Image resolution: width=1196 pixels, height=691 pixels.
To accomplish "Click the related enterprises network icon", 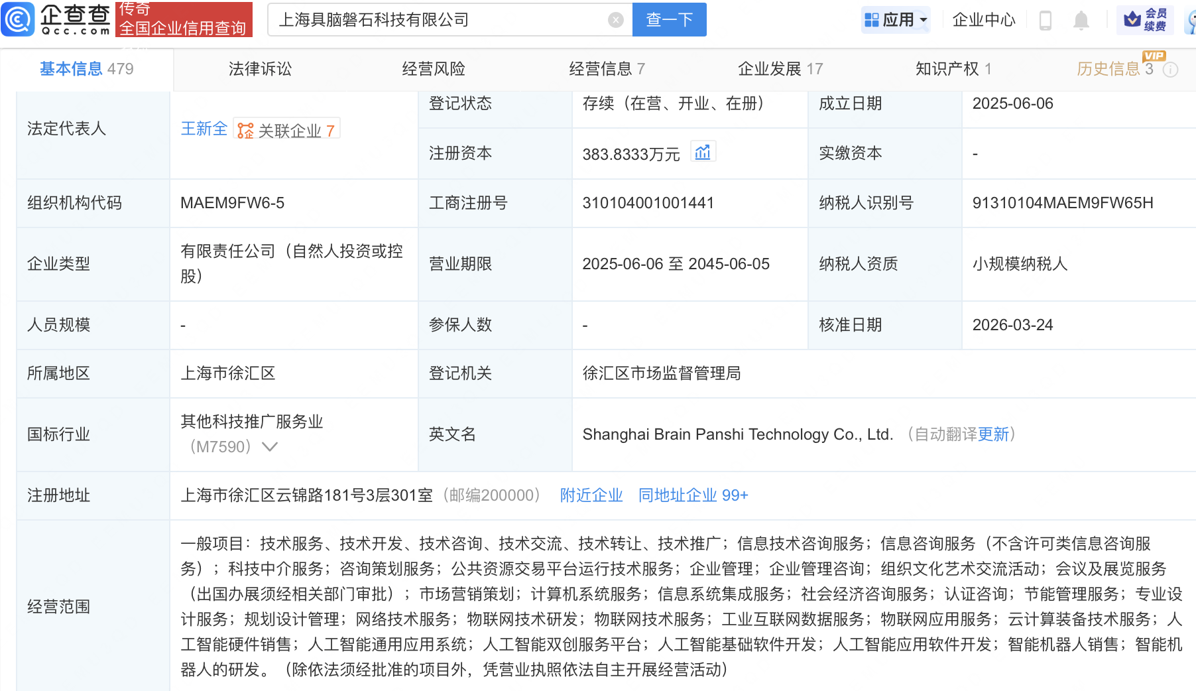I will pyautogui.click(x=245, y=131).
